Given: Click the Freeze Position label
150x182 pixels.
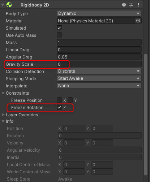Looking at the screenshot, I should [27, 100].
